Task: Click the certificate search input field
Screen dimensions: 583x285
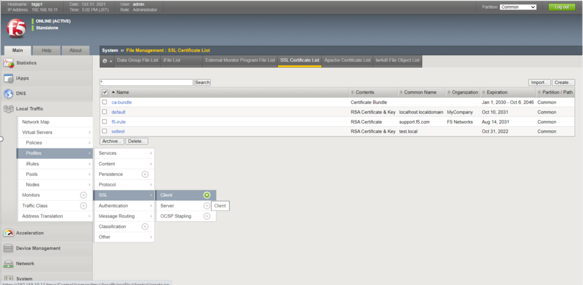Action: 146,82
